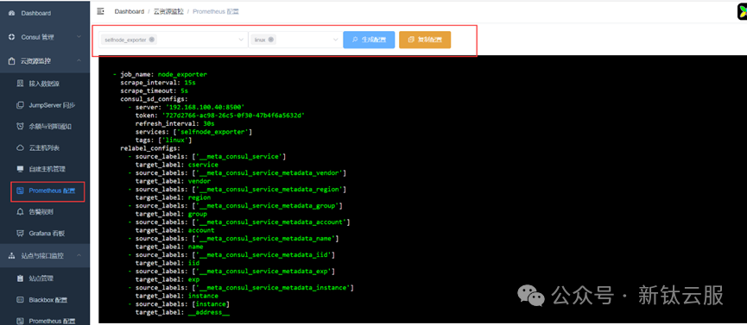Open 云主机列表 cloud icon item

(x=45, y=148)
